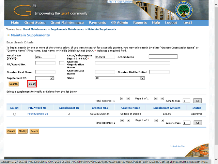
Task: Click previous page arrow in top pager
Action: click(128, 98)
